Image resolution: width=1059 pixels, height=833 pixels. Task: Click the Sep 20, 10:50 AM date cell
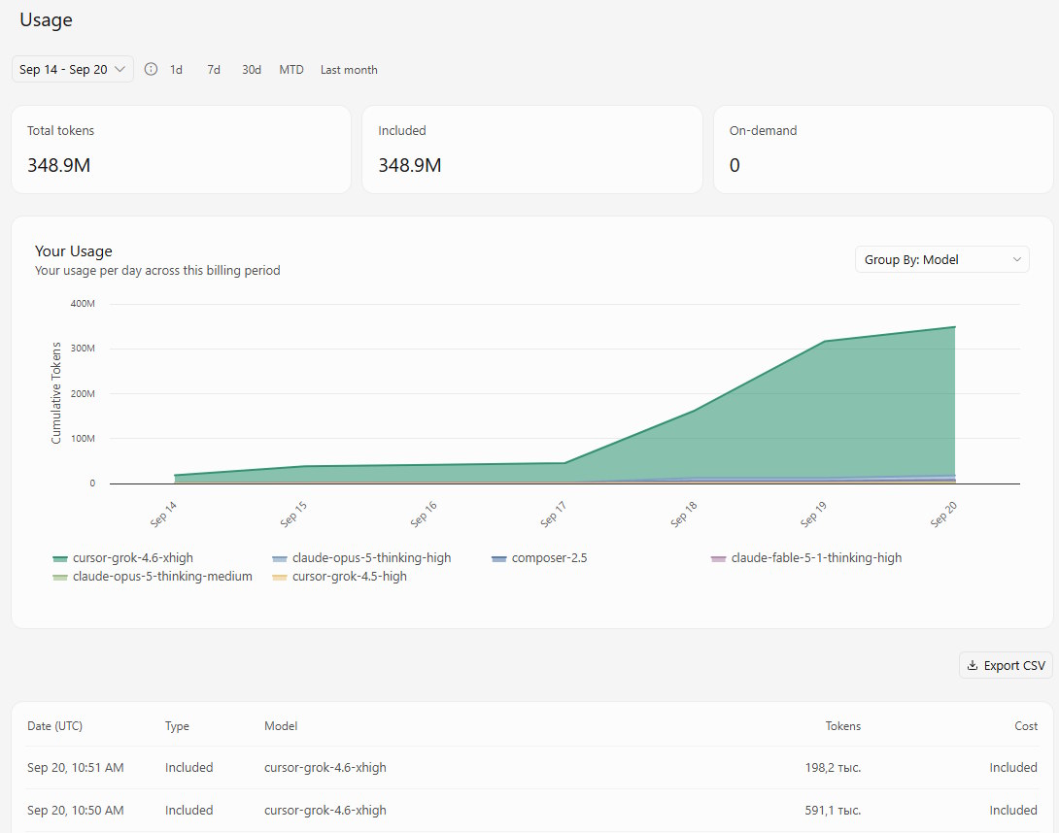tap(76, 810)
